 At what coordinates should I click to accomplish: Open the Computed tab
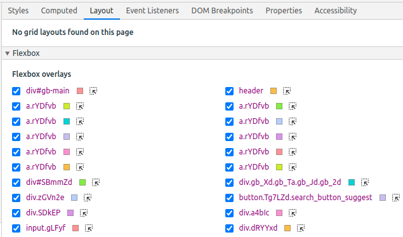pos(59,11)
